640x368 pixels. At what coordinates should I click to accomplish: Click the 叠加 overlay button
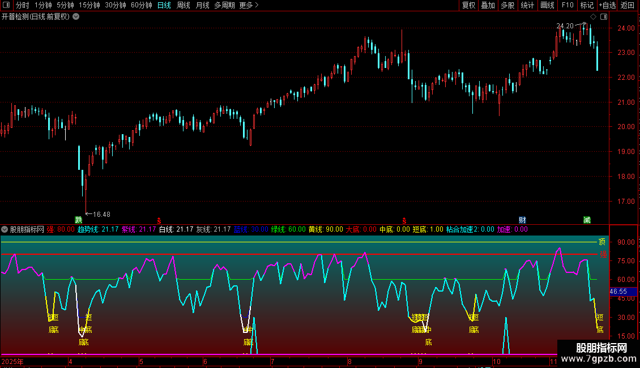tap(488, 5)
